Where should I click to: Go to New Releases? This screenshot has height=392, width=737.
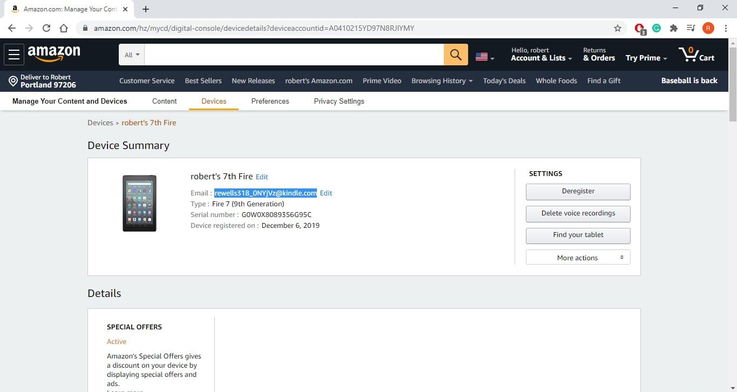click(x=253, y=80)
